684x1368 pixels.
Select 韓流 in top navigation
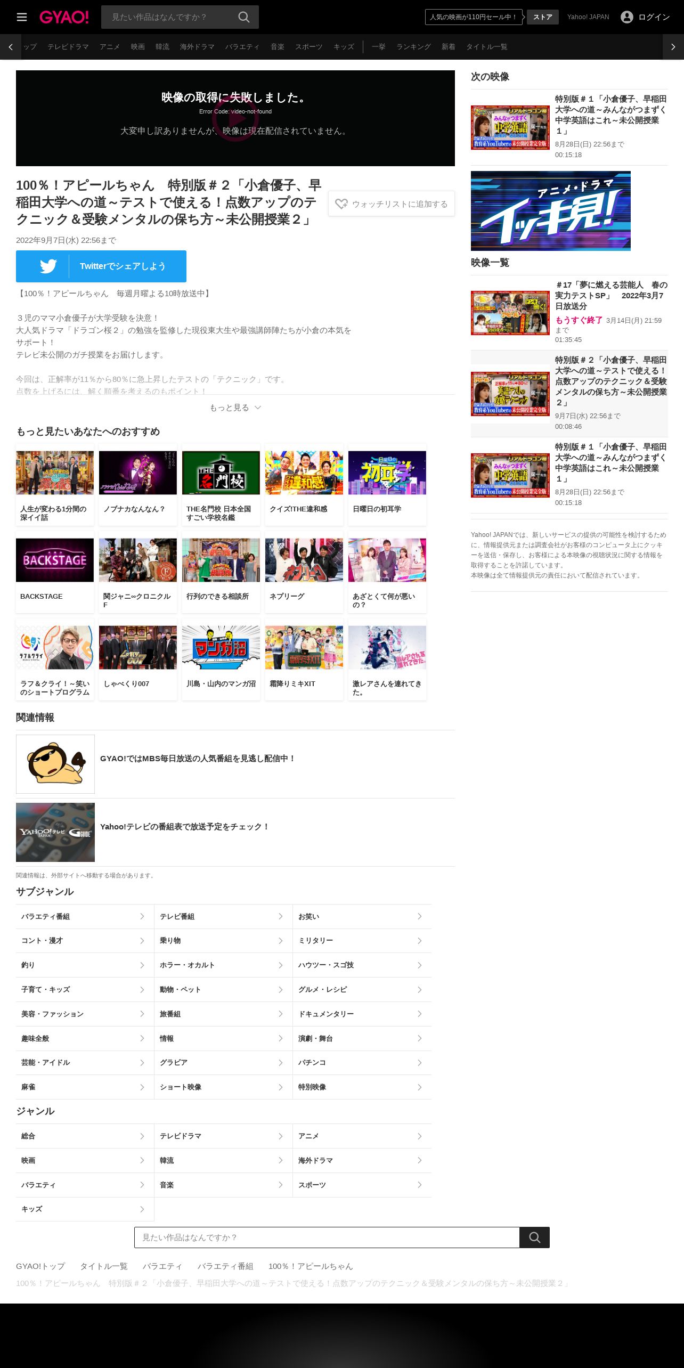coord(162,47)
